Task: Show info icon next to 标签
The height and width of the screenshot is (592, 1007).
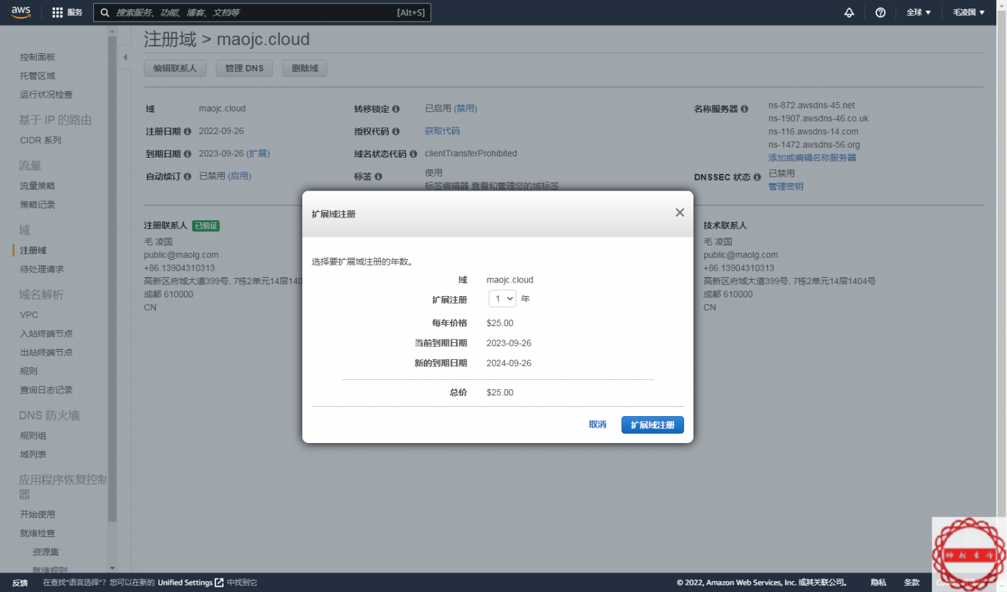Action: 379,177
